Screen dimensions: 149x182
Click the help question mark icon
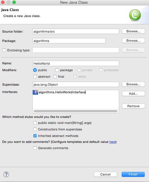(6, 174)
